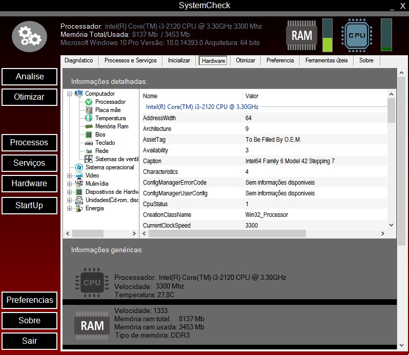Select the Memória Ram module icon
This screenshot has height=355, width=409.
89,126
